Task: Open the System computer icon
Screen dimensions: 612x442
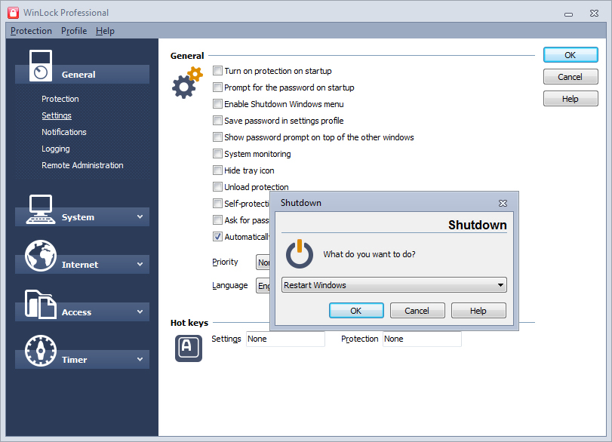Action: tap(41, 210)
